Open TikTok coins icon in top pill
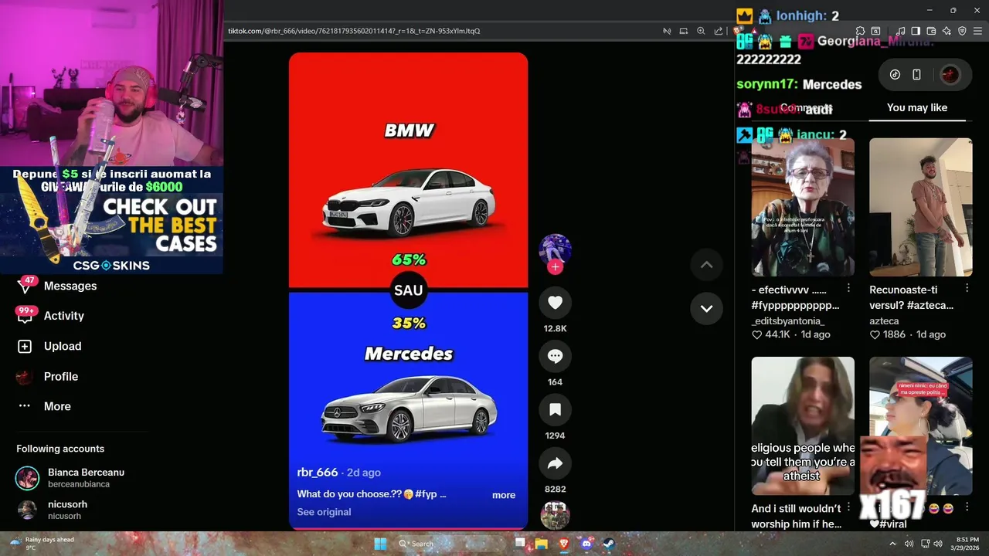 [x=895, y=75]
